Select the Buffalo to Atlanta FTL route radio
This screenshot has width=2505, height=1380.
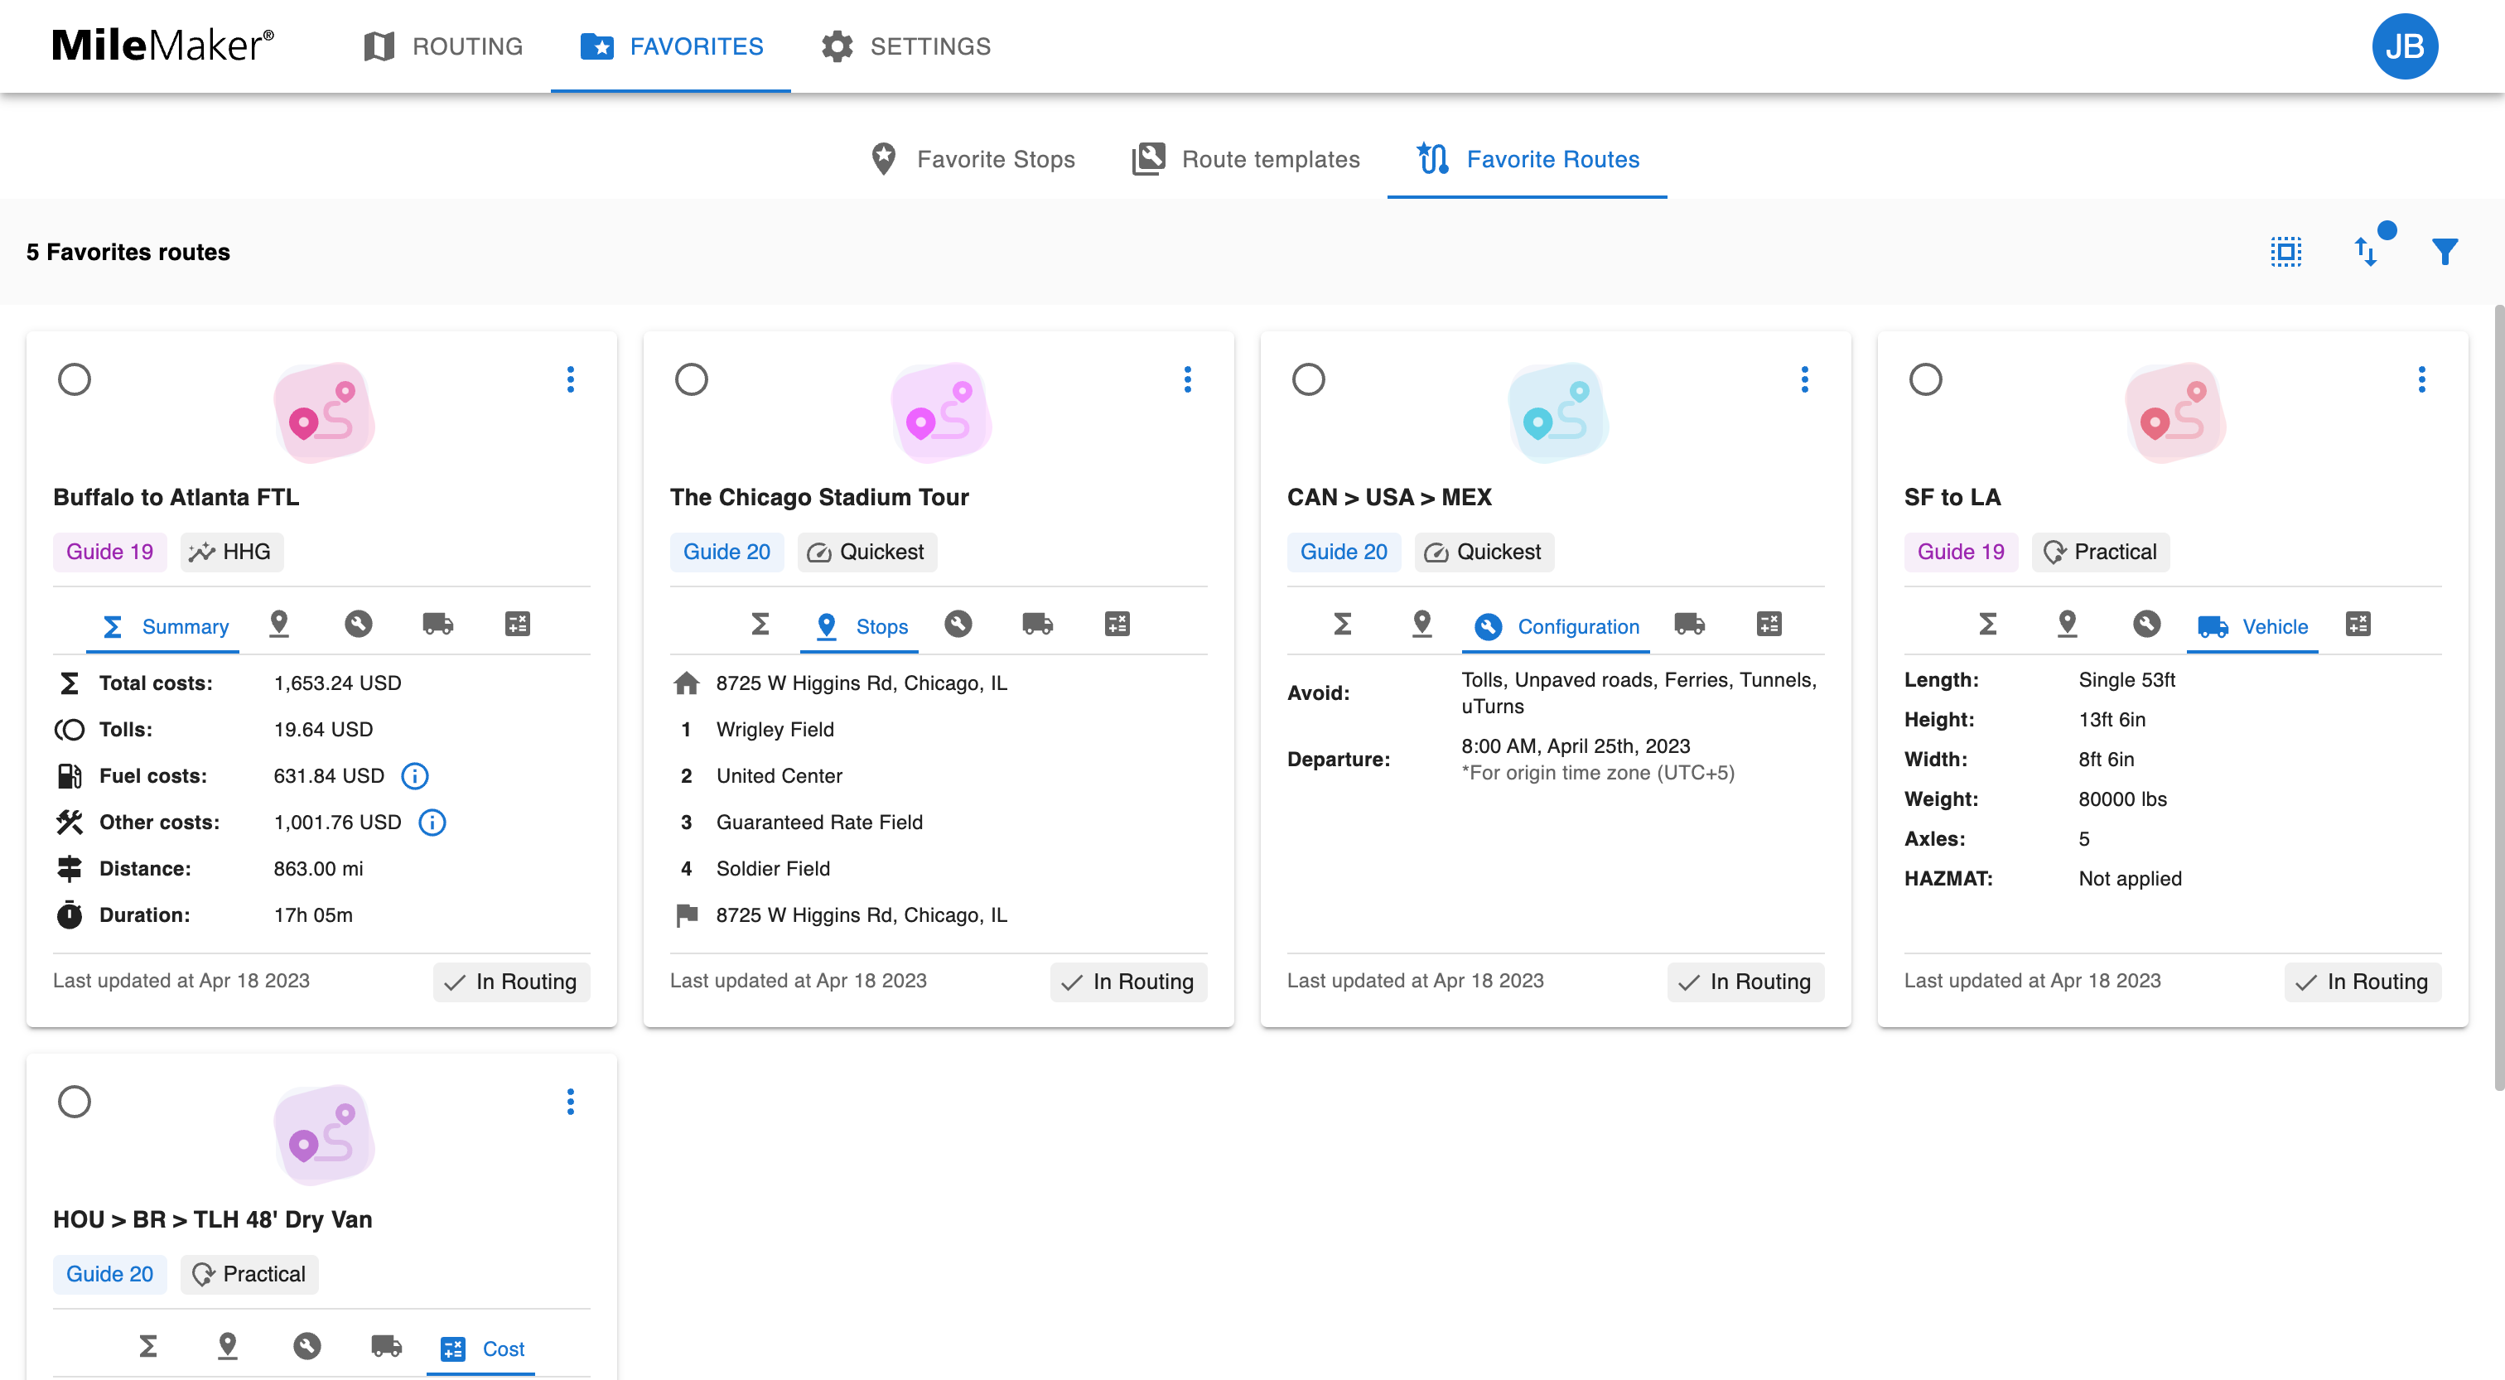click(x=74, y=379)
